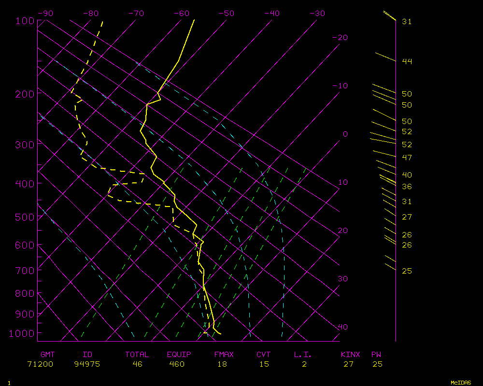Click the TOTAL index header

[x=137, y=355]
